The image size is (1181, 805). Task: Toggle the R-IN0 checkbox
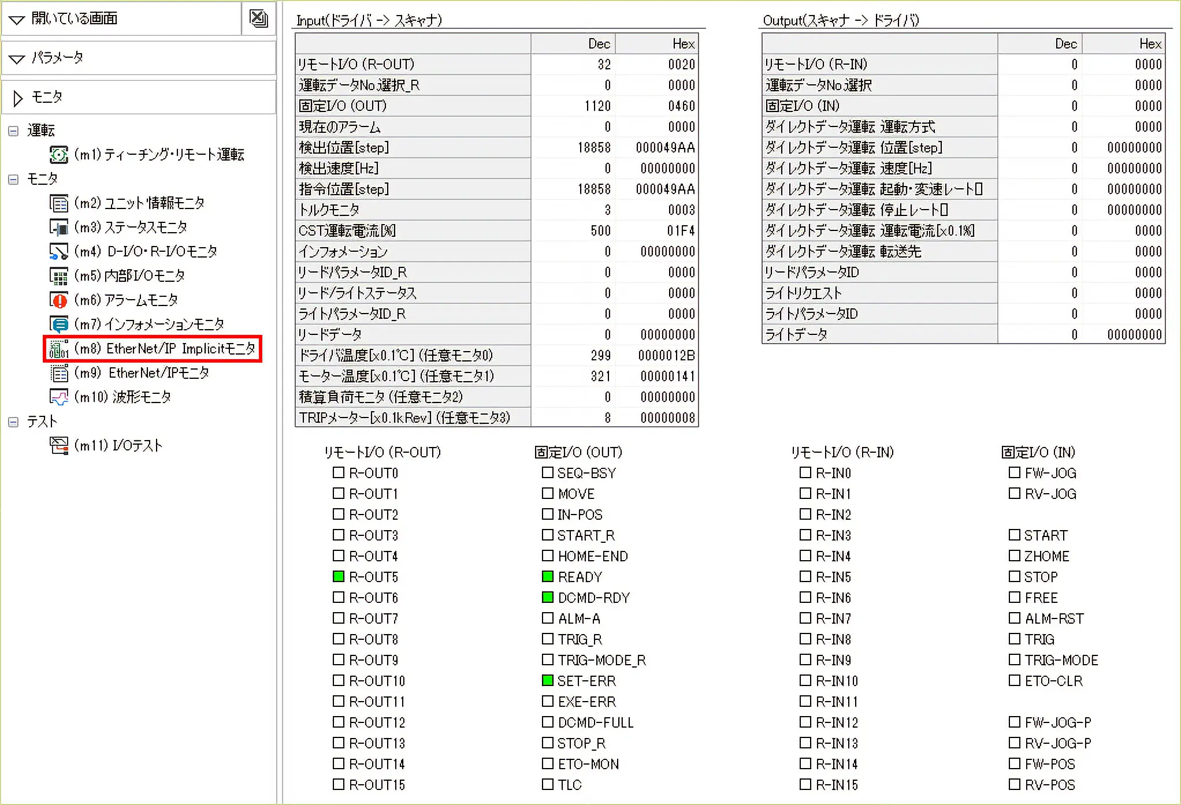coord(805,472)
